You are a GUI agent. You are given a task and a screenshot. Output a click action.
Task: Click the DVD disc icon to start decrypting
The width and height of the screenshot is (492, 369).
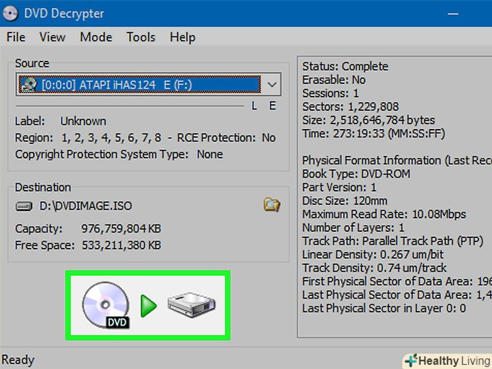point(105,306)
